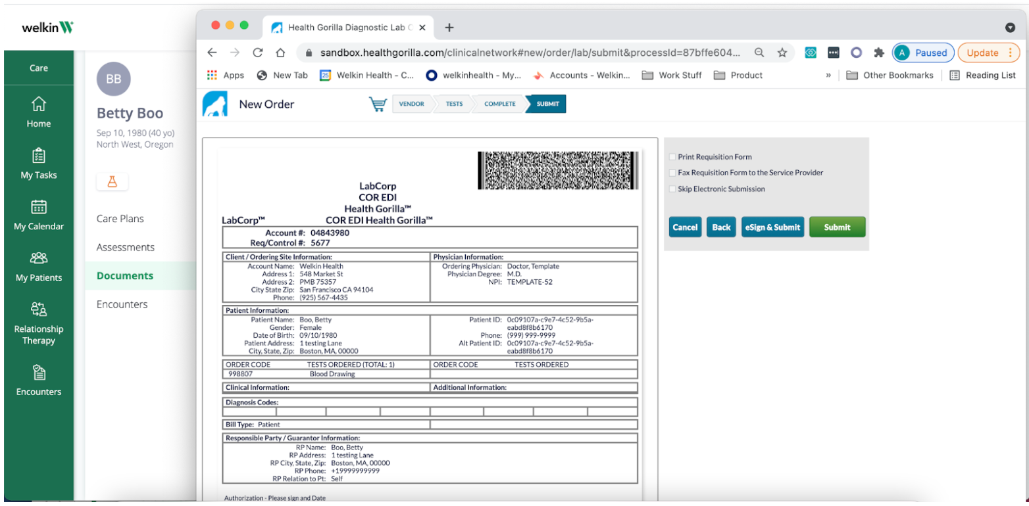Reload the Health Gorilla page
Screen dimensions: 1029x506
258,53
